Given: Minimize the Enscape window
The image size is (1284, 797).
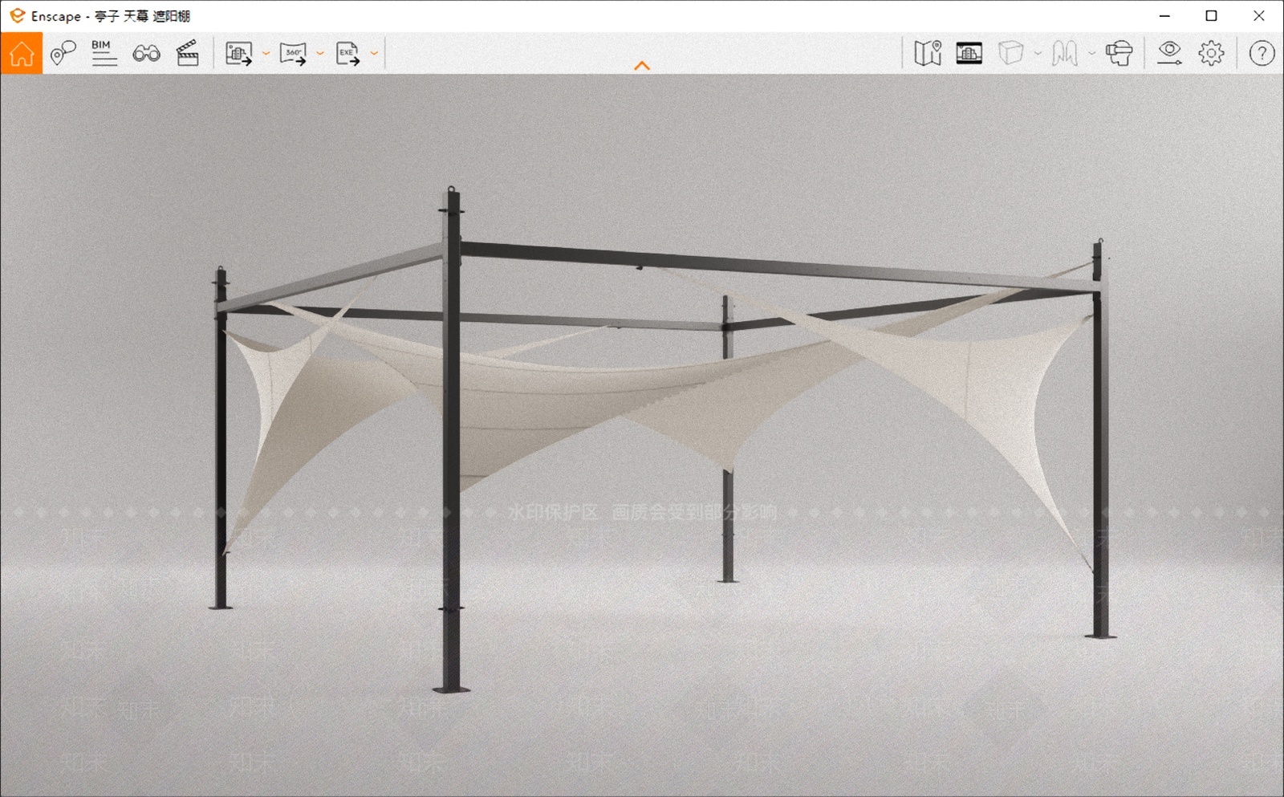Looking at the screenshot, I should tap(1165, 15).
